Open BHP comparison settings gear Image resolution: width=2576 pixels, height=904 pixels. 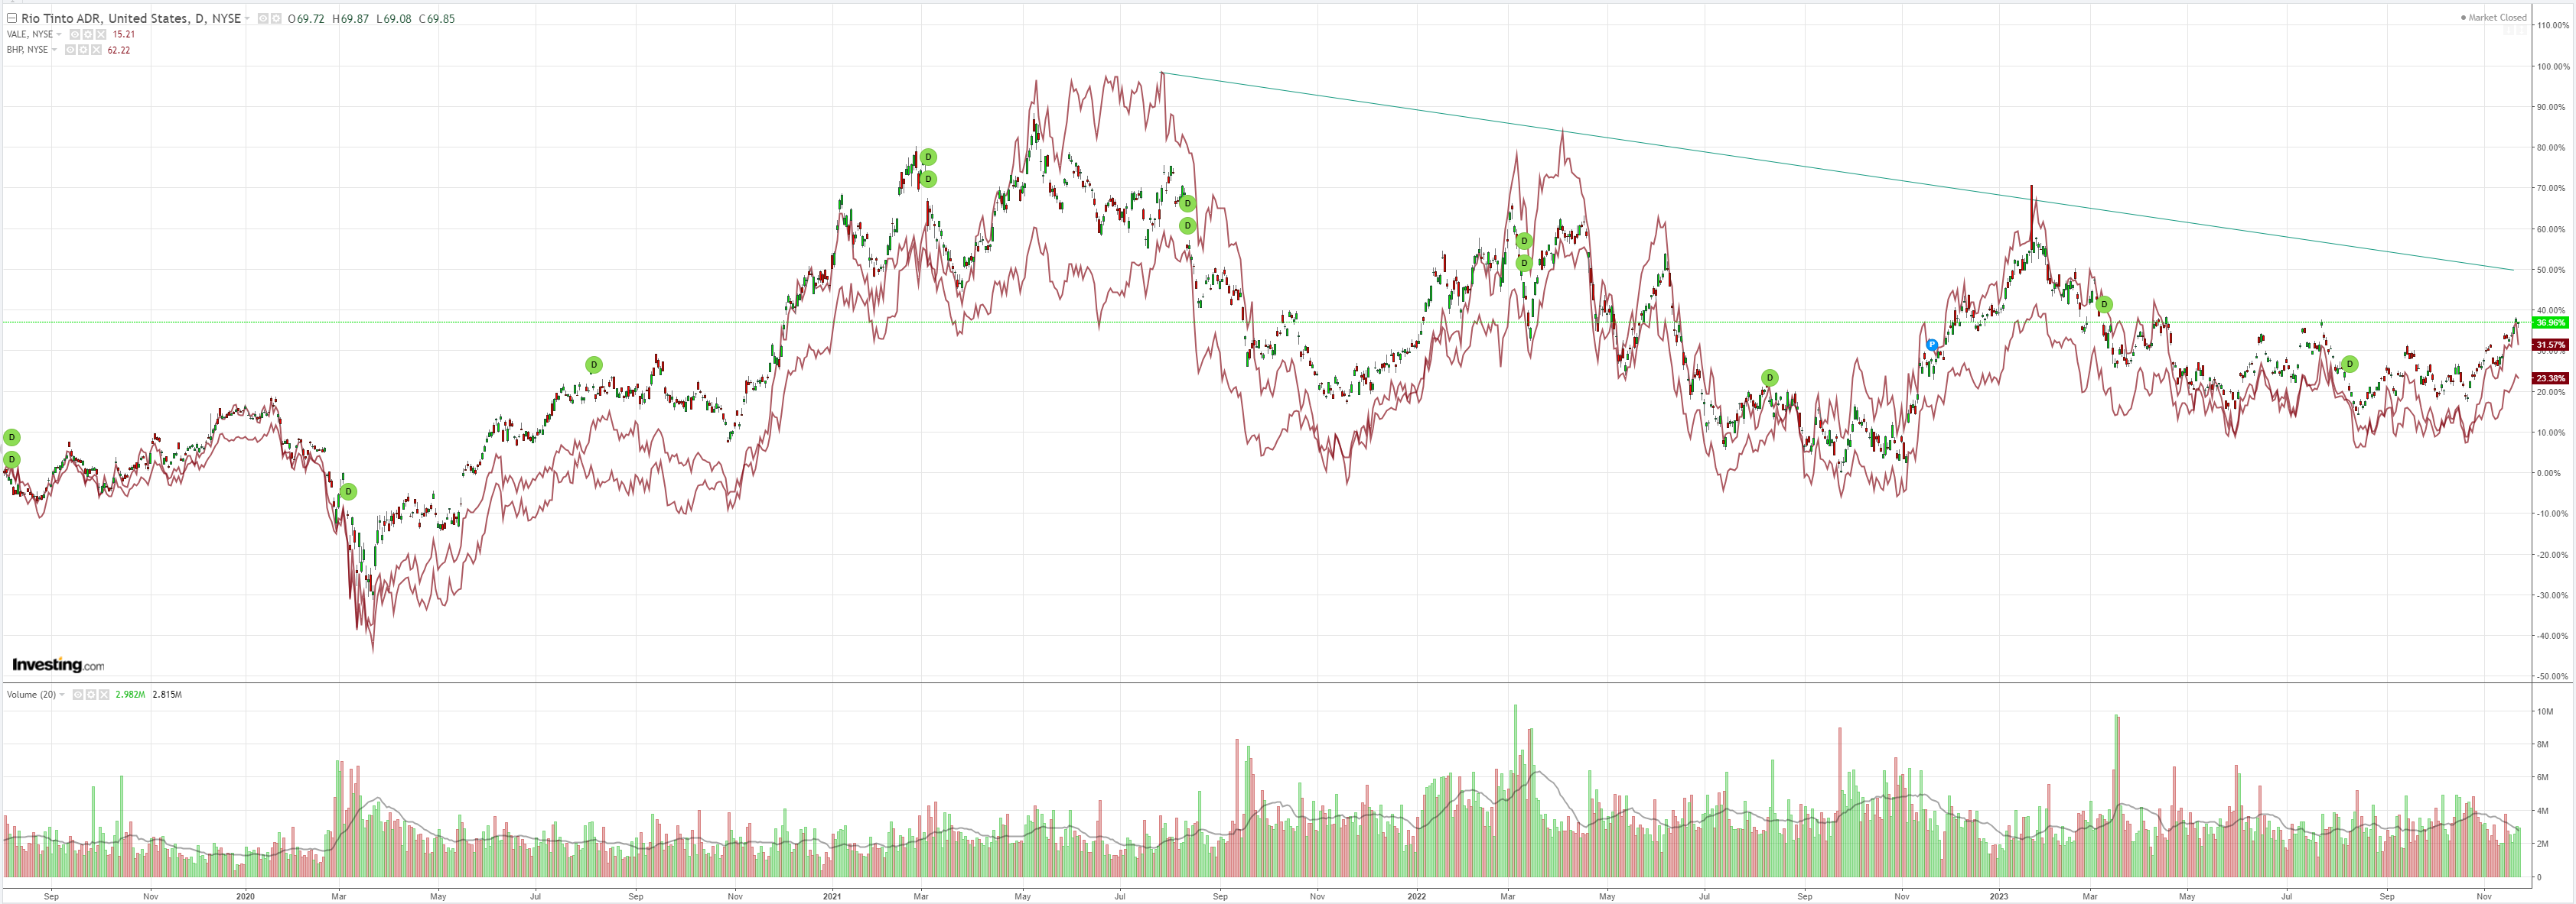point(83,50)
